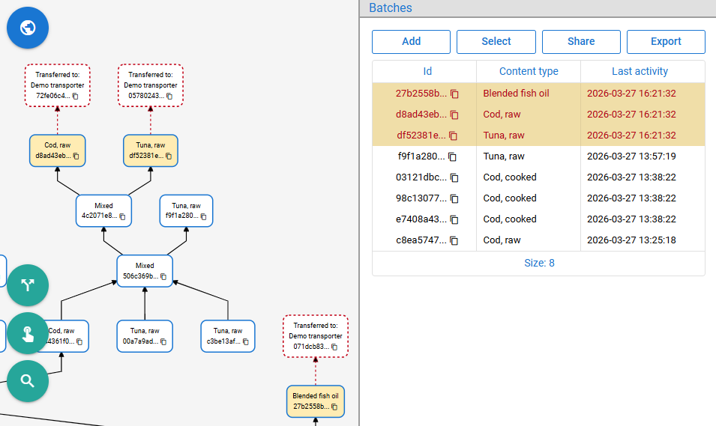Click the green touch pointer button
Screen dimensions: 716x426
click(x=28, y=333)
